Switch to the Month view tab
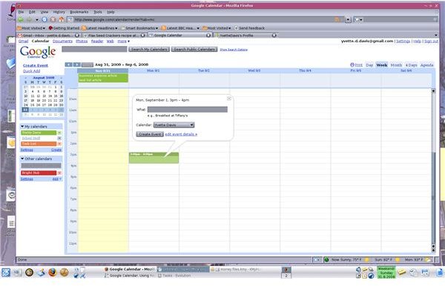Screen dimensions: 445x286 [x=396, y=65]
